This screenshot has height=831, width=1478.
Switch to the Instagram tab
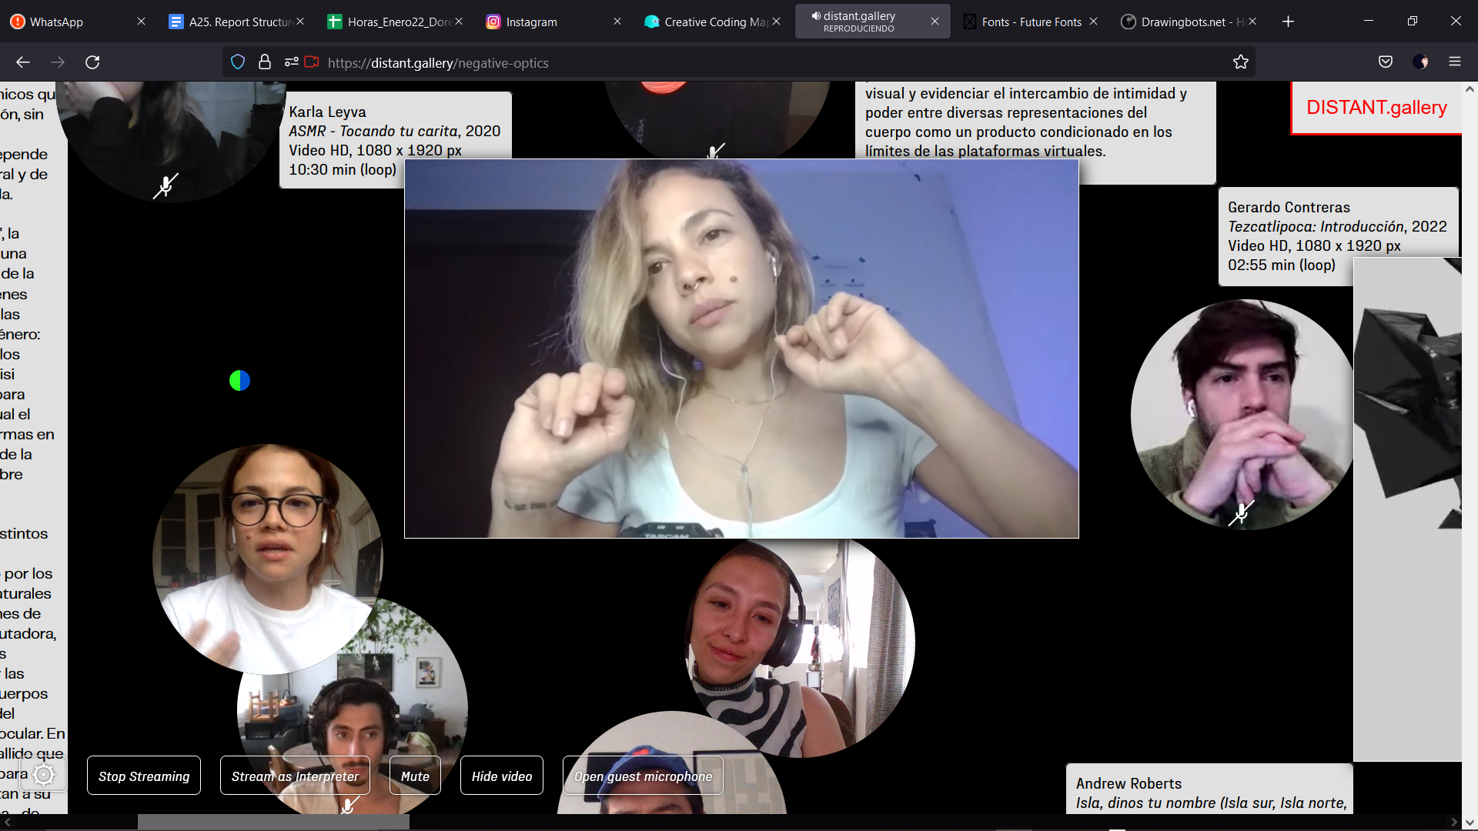pyautogui.click(x=553, y=22)
